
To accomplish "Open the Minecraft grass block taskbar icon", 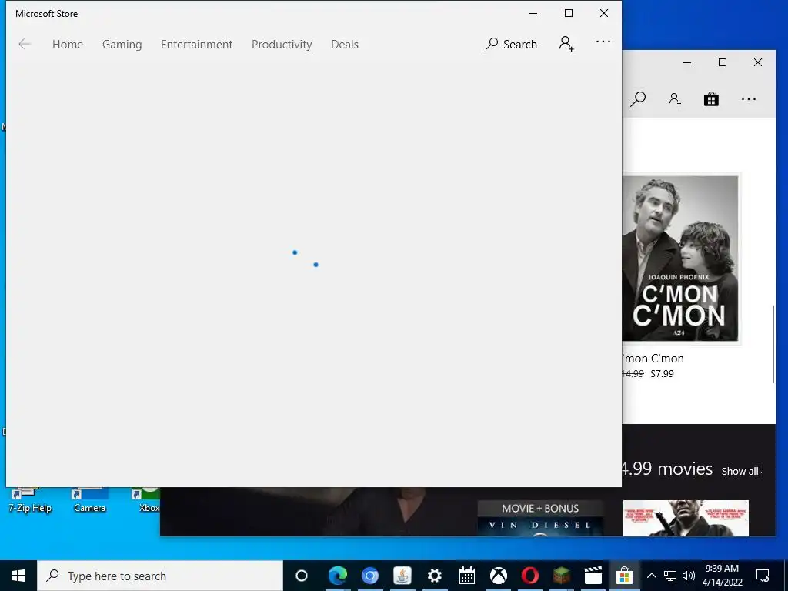I will coord(562,576).
